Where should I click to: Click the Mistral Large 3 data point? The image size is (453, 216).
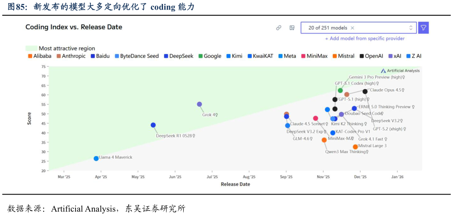point(355,147)
